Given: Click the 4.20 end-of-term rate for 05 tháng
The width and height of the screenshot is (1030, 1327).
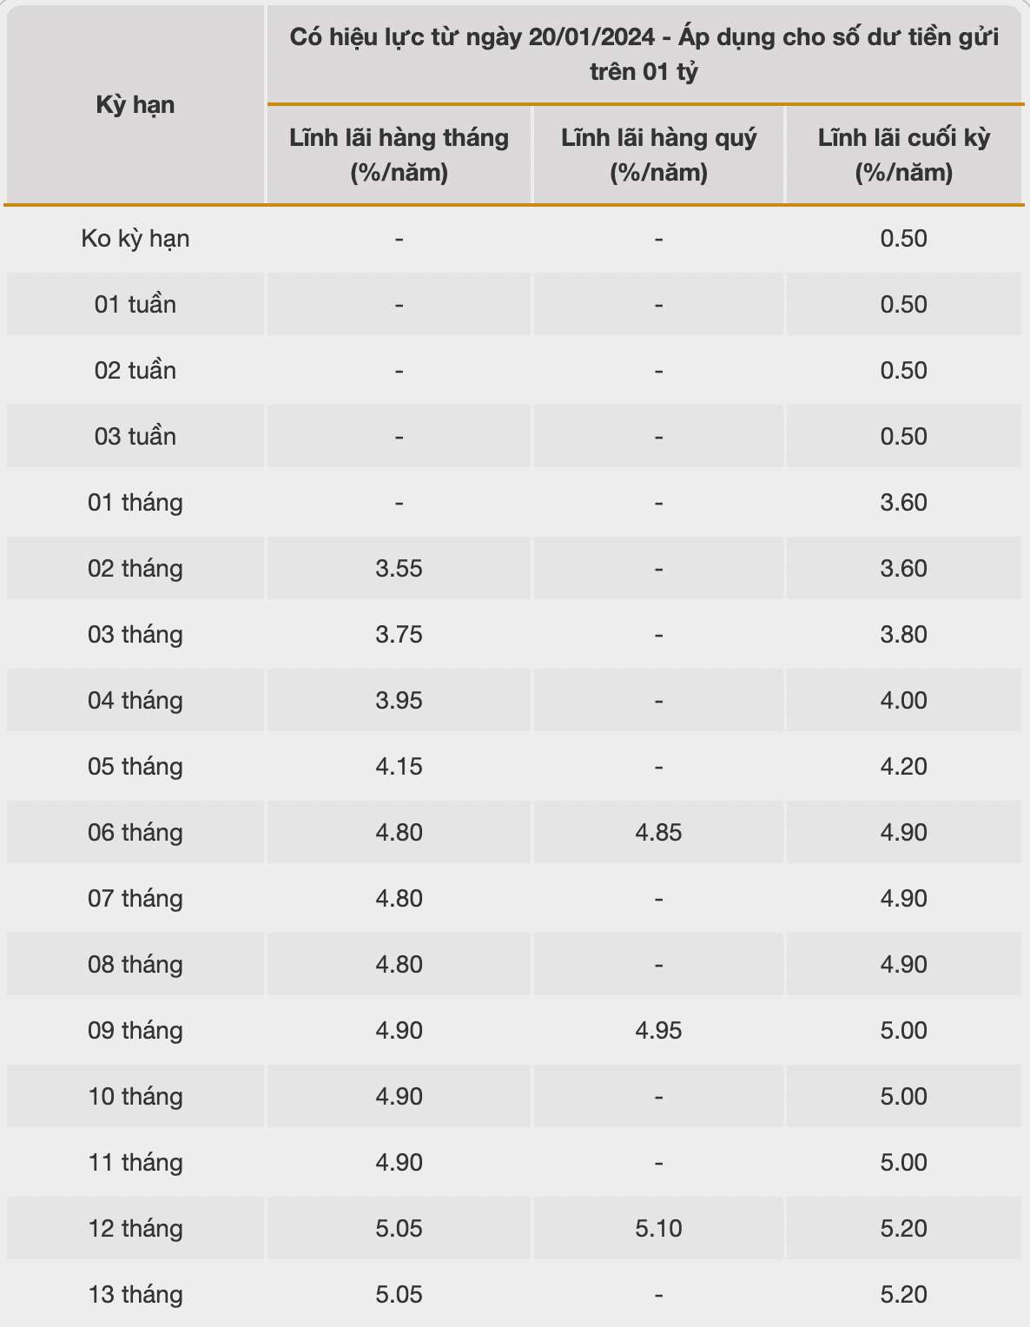Looking at the screenshot, I should [903, 767].
